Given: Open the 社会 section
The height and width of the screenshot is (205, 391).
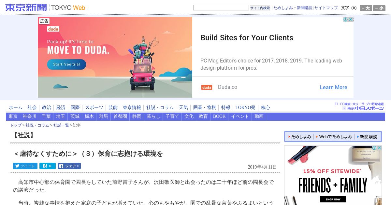Looking at the screenshot, I should (x=32, y=108).
